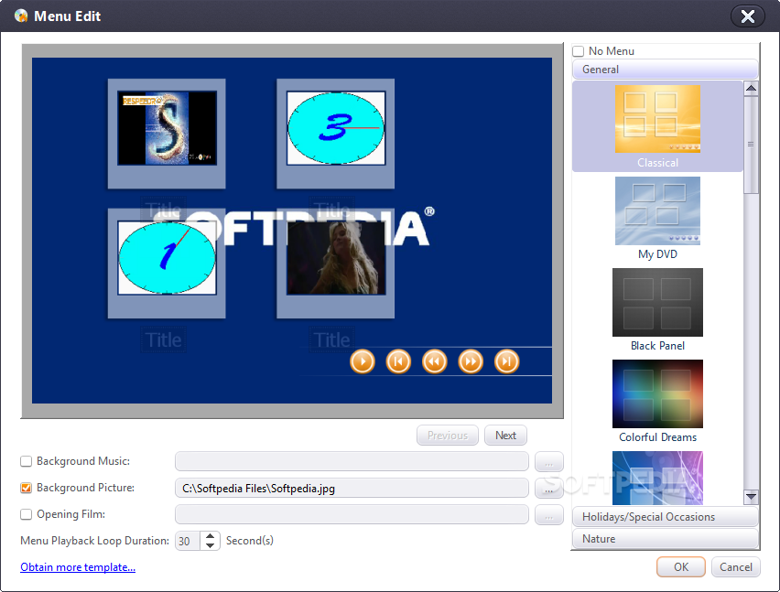The height and width of the screenshot is (592, 780).
Task: Select the clock number 1 thumbnail in preview
Action: [167, 257]
